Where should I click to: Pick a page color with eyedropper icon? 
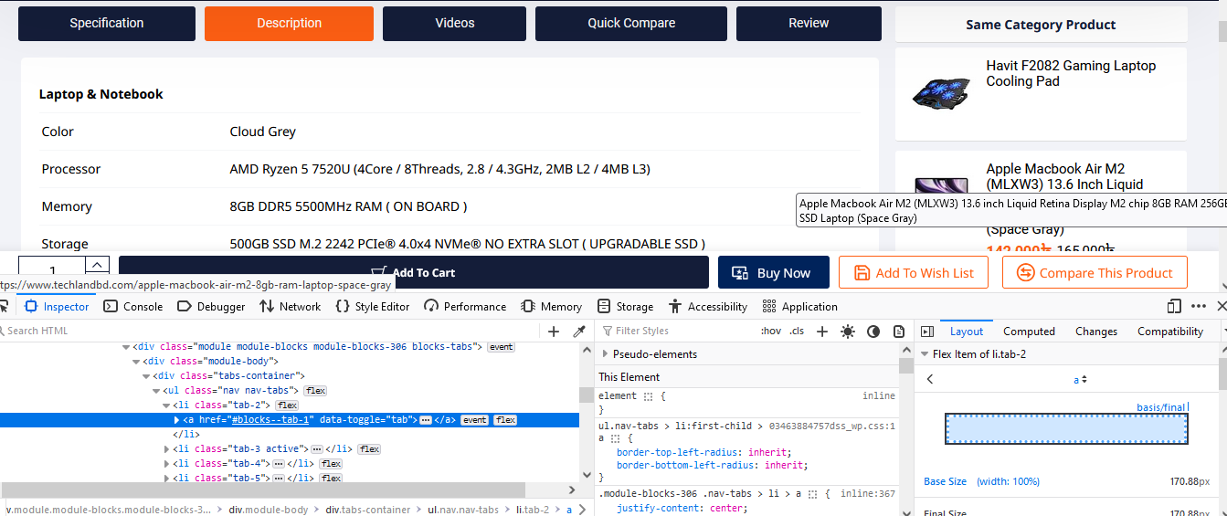(x=578, y=332)
